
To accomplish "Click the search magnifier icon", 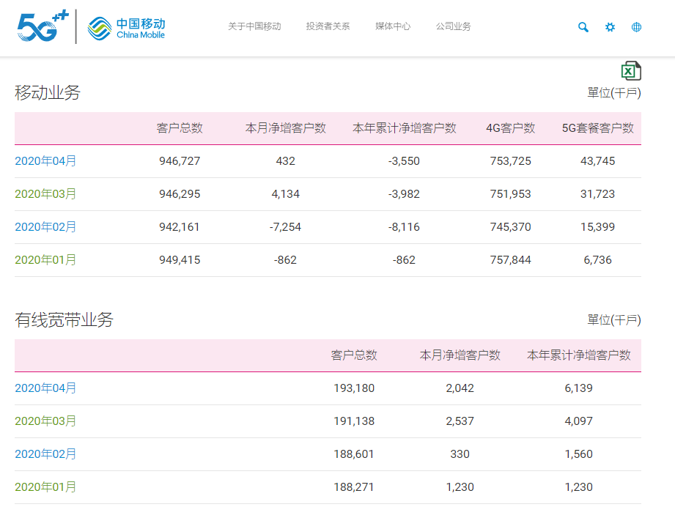I will (x=583, y=27).
